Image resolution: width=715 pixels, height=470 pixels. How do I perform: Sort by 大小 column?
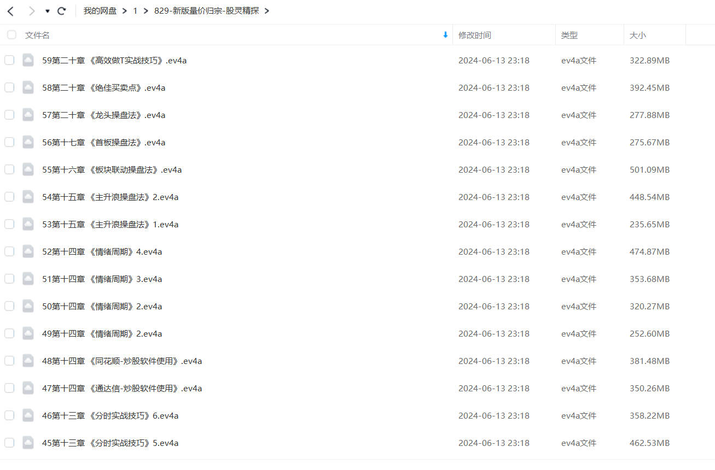637,35
